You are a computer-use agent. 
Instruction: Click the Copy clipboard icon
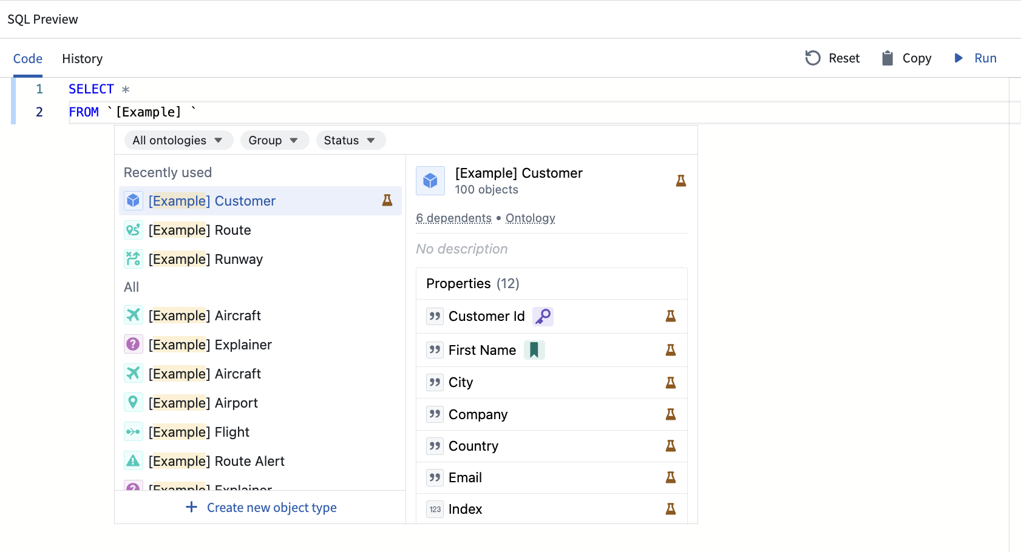887,58
